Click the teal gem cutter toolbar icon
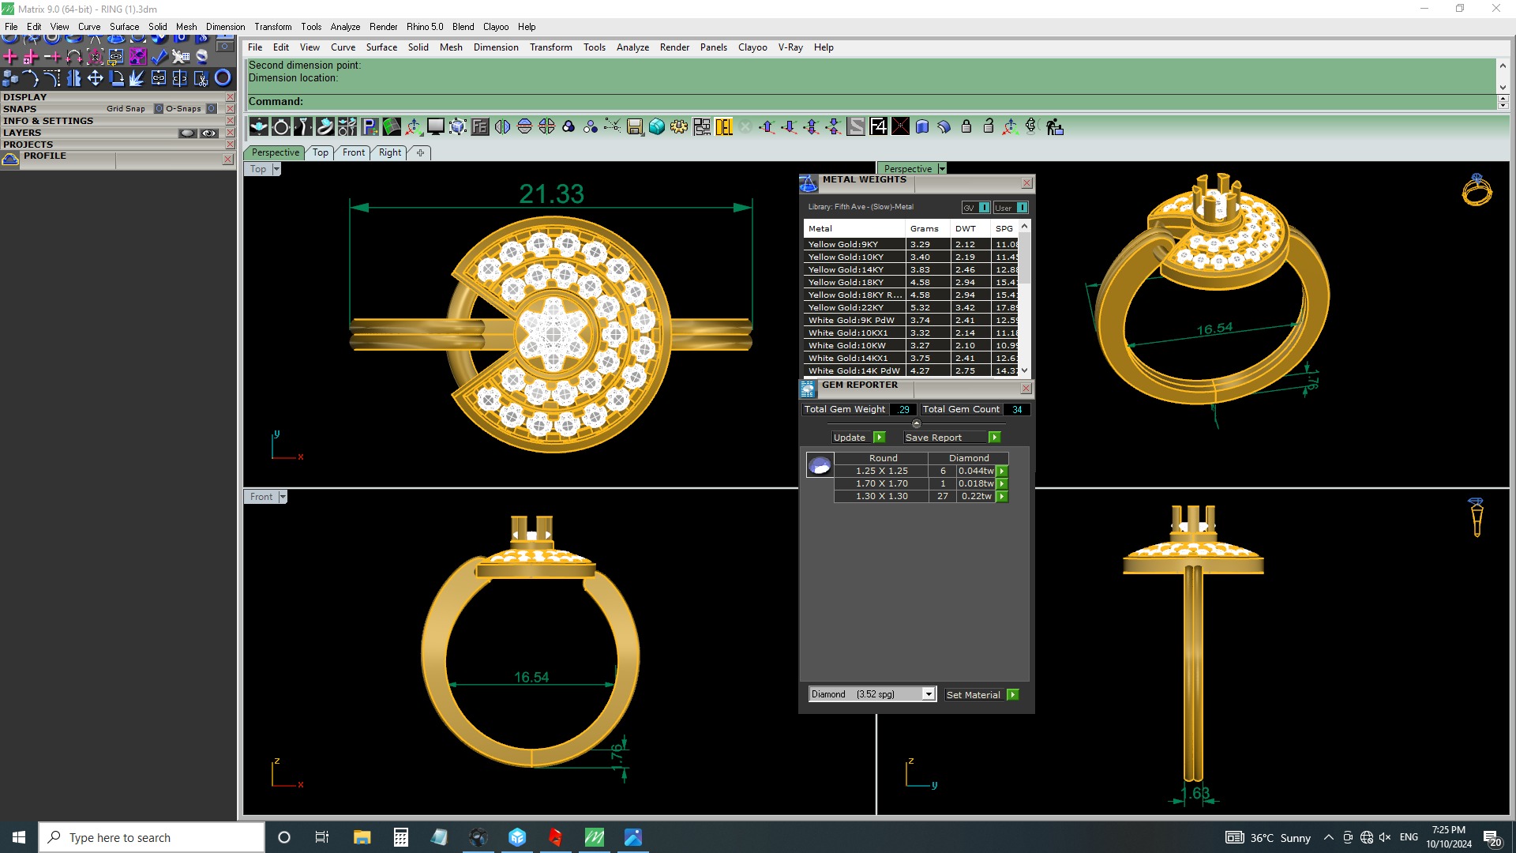Screen dimensions: 1516x853 [x=657, y=126]
